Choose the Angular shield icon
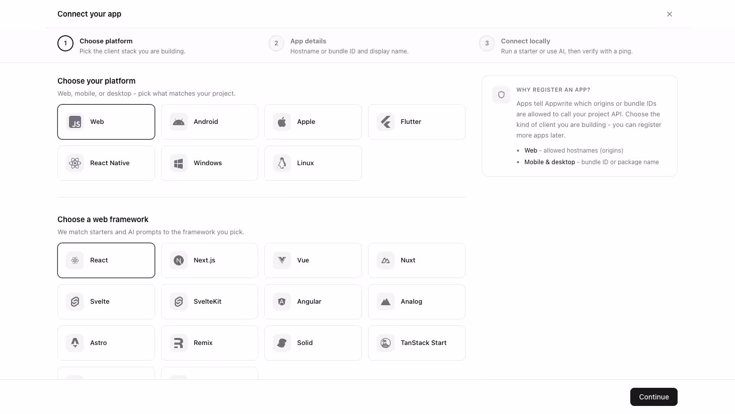735x414 pixels. (282, 302)
